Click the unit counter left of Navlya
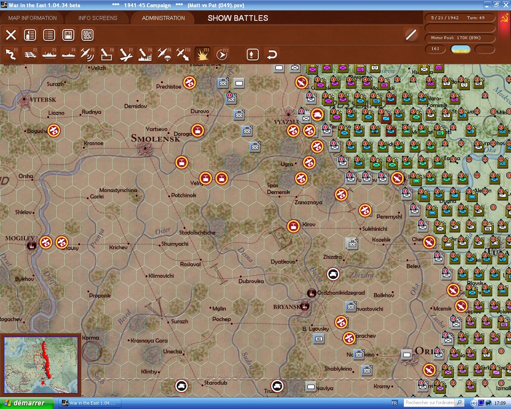The image size is (511, 409). click(x=311, y=387)
